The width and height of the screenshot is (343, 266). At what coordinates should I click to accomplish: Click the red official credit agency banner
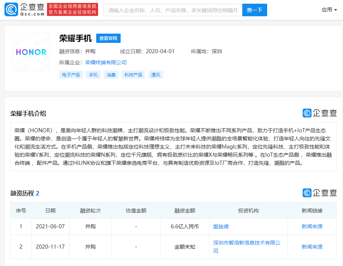tap(73, 9)
